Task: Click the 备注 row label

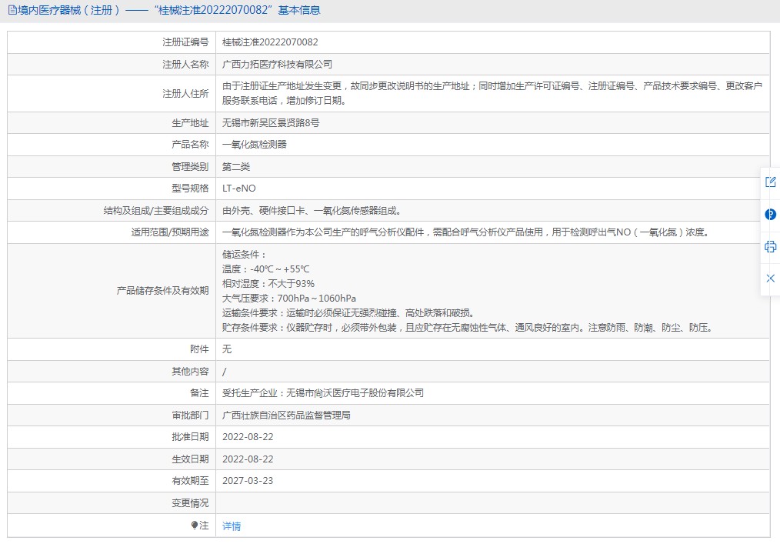Action: (199, 392)
